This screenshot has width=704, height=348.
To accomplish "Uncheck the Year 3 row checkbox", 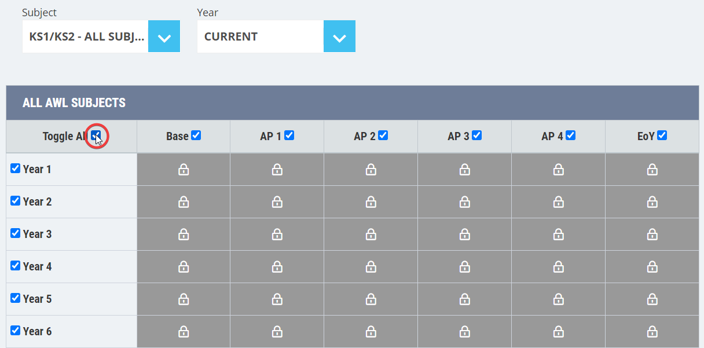I will [16, 233].
